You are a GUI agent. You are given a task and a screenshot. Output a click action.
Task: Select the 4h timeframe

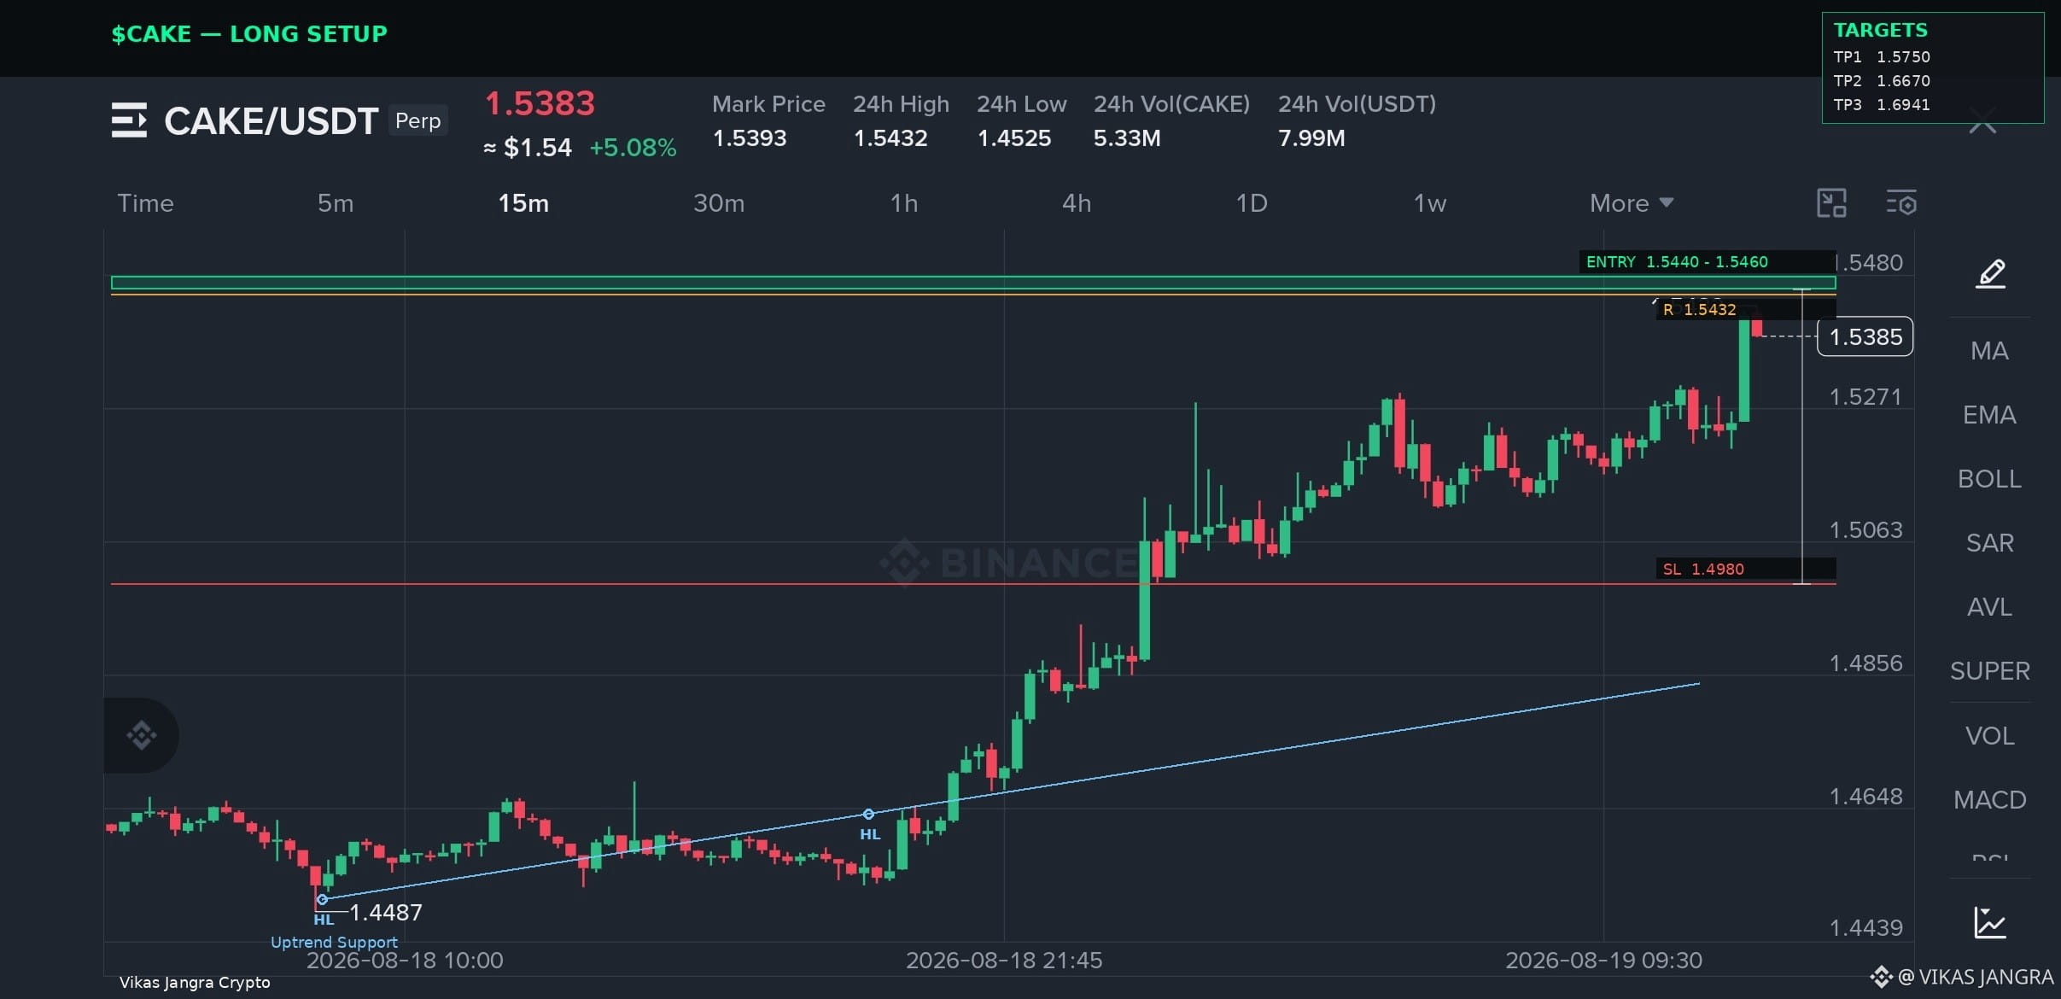[x=1077, y=203]
